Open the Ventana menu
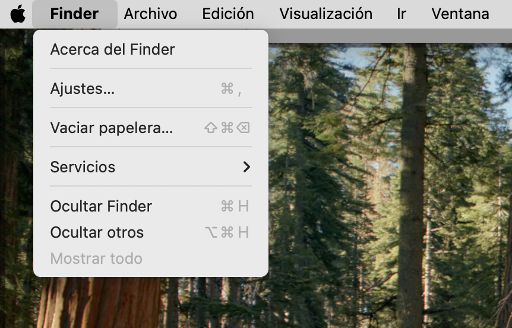512x328 pixels. 460,14
